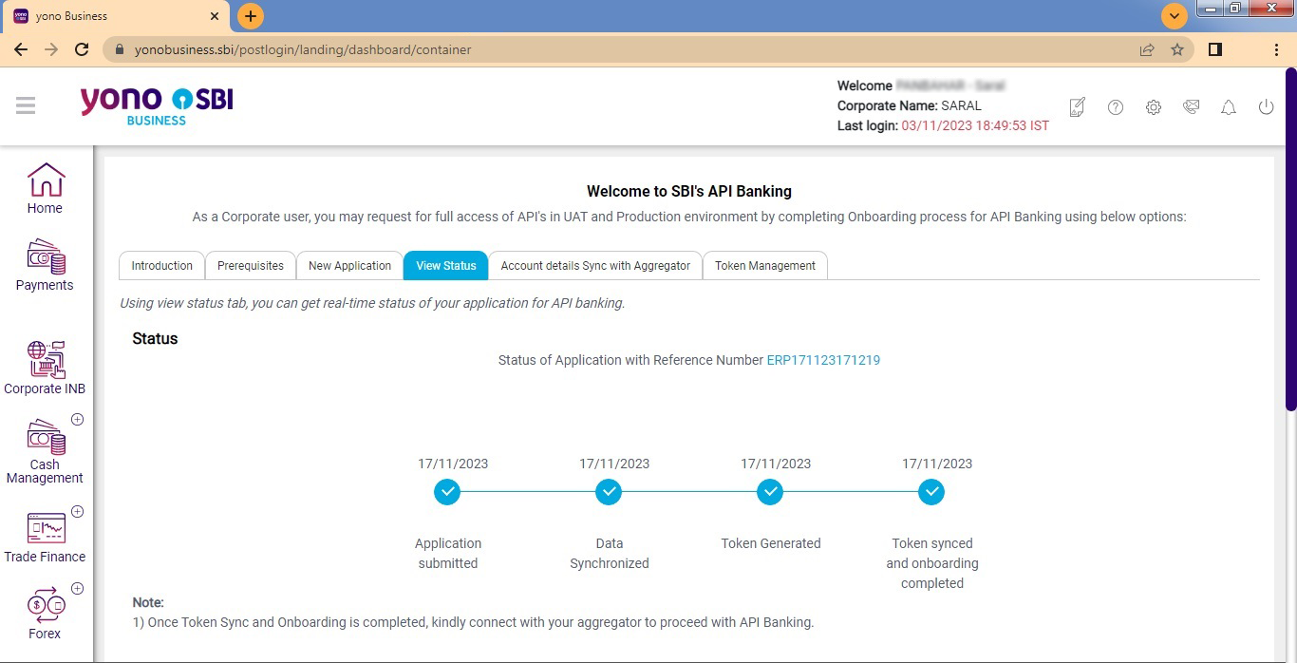
Task: Click reference number ERP171123171219
Action: (823, 360)
